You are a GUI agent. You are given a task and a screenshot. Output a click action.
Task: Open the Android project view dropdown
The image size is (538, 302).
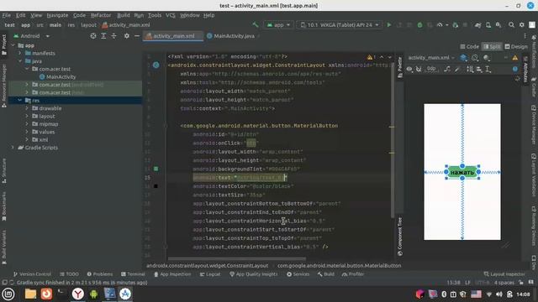[x=32, y=36]
